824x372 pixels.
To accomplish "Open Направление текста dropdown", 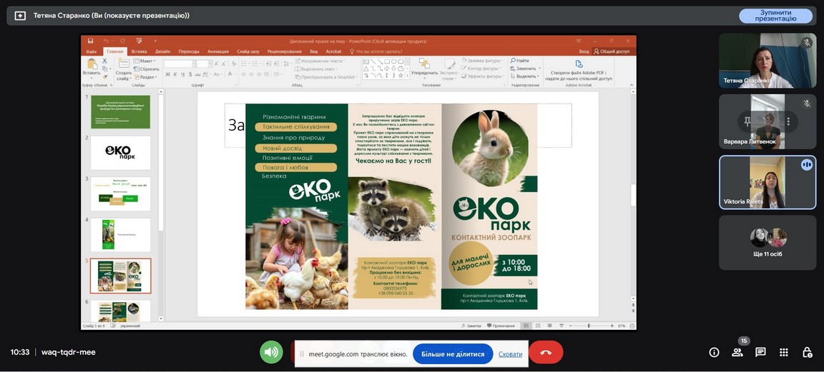I will click(x=320, y=61).
